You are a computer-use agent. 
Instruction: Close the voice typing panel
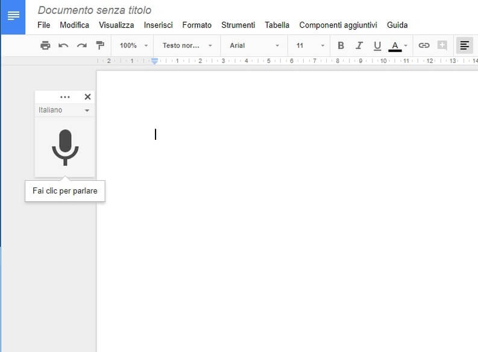point(87,96)
